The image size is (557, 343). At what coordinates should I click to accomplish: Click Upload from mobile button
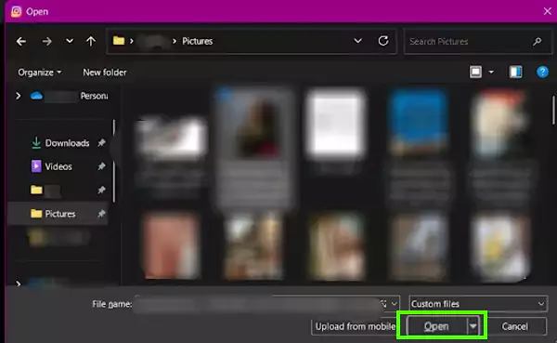coord(355,326)
